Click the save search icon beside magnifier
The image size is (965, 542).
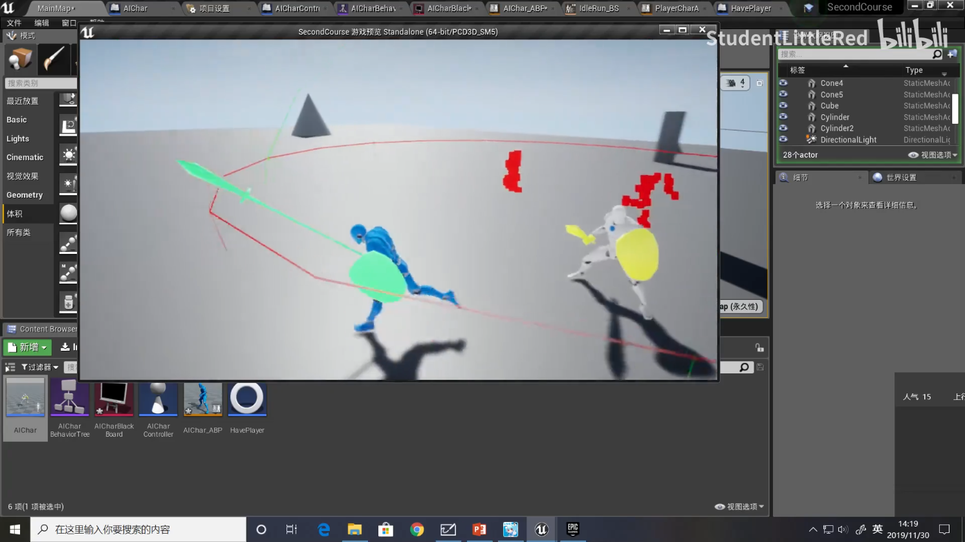tap(761, 367)
